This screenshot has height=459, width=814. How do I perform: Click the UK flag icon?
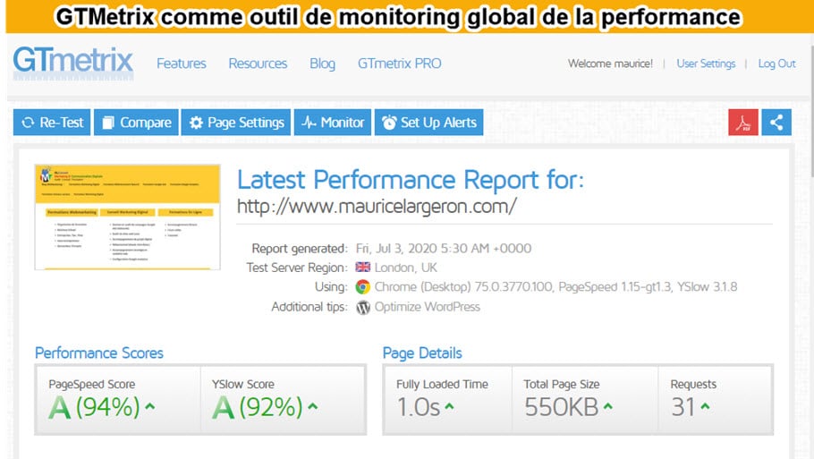coord(363,267)
